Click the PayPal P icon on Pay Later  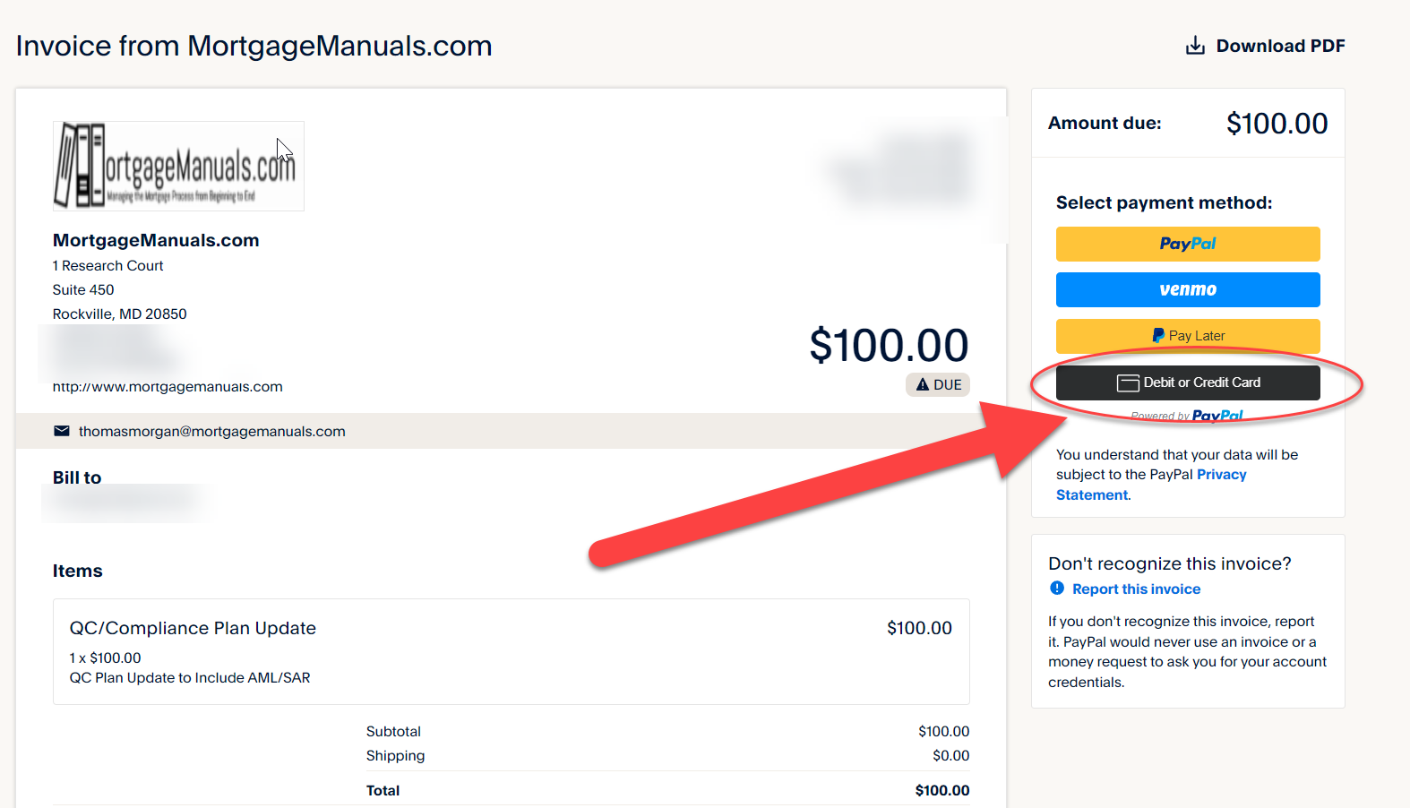(1158, 335)
